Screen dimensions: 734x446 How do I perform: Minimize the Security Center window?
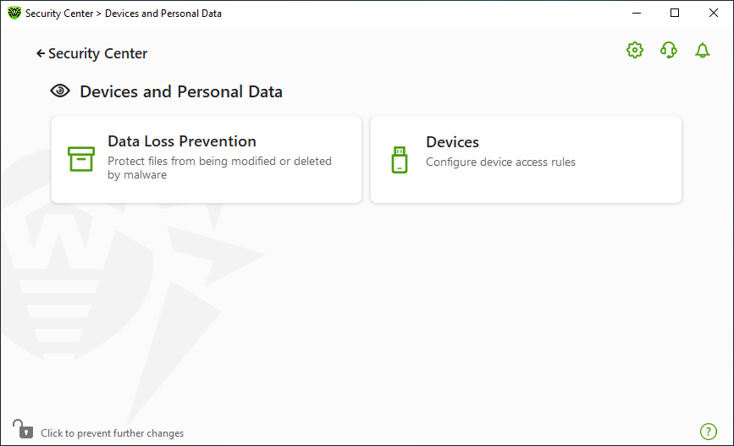636,13
